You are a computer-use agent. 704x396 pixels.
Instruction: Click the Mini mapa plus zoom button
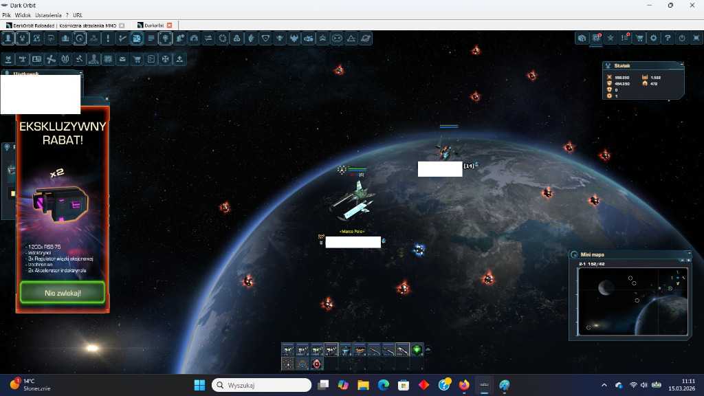point(688,260)
